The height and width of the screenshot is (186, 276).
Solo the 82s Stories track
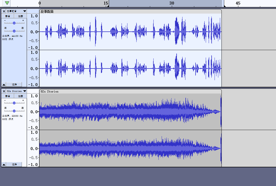[x=20, y=96]
